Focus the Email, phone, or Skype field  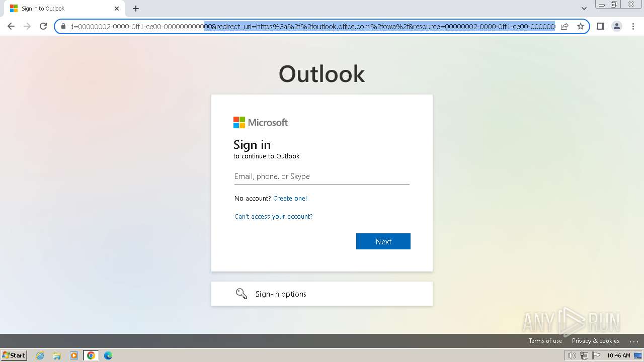pyautogui.click(x=321, y=176)
